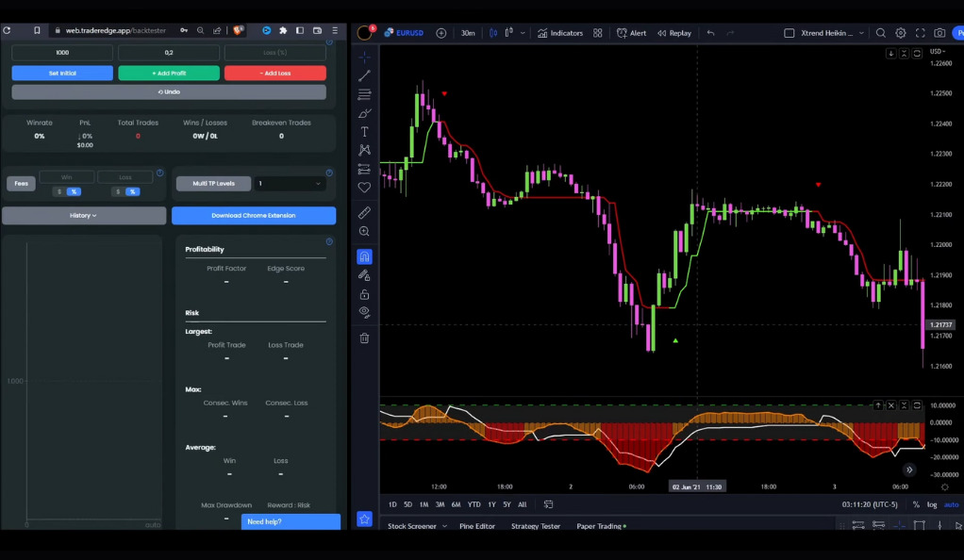Select the trend line drawing tool
The width and height of the screenshot is (964, 560).
point(365,75)
